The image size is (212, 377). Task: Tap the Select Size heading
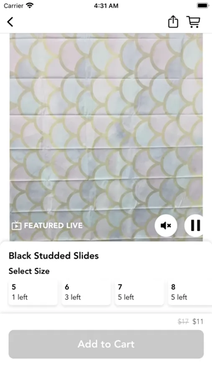[29, 271]
